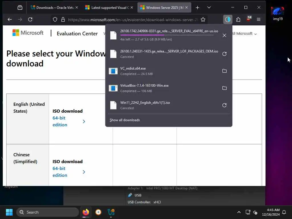Click the site security padlock icon
The width and height of the screenshot is (292, 219).
(x=63, y=20)
